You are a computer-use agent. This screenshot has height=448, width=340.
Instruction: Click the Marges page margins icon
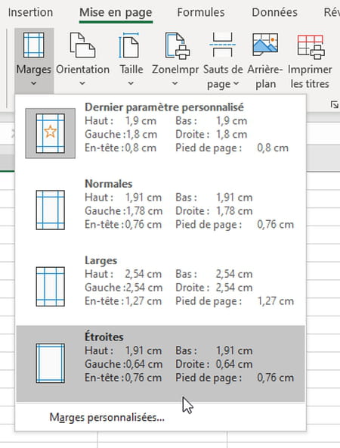point(34,45)
